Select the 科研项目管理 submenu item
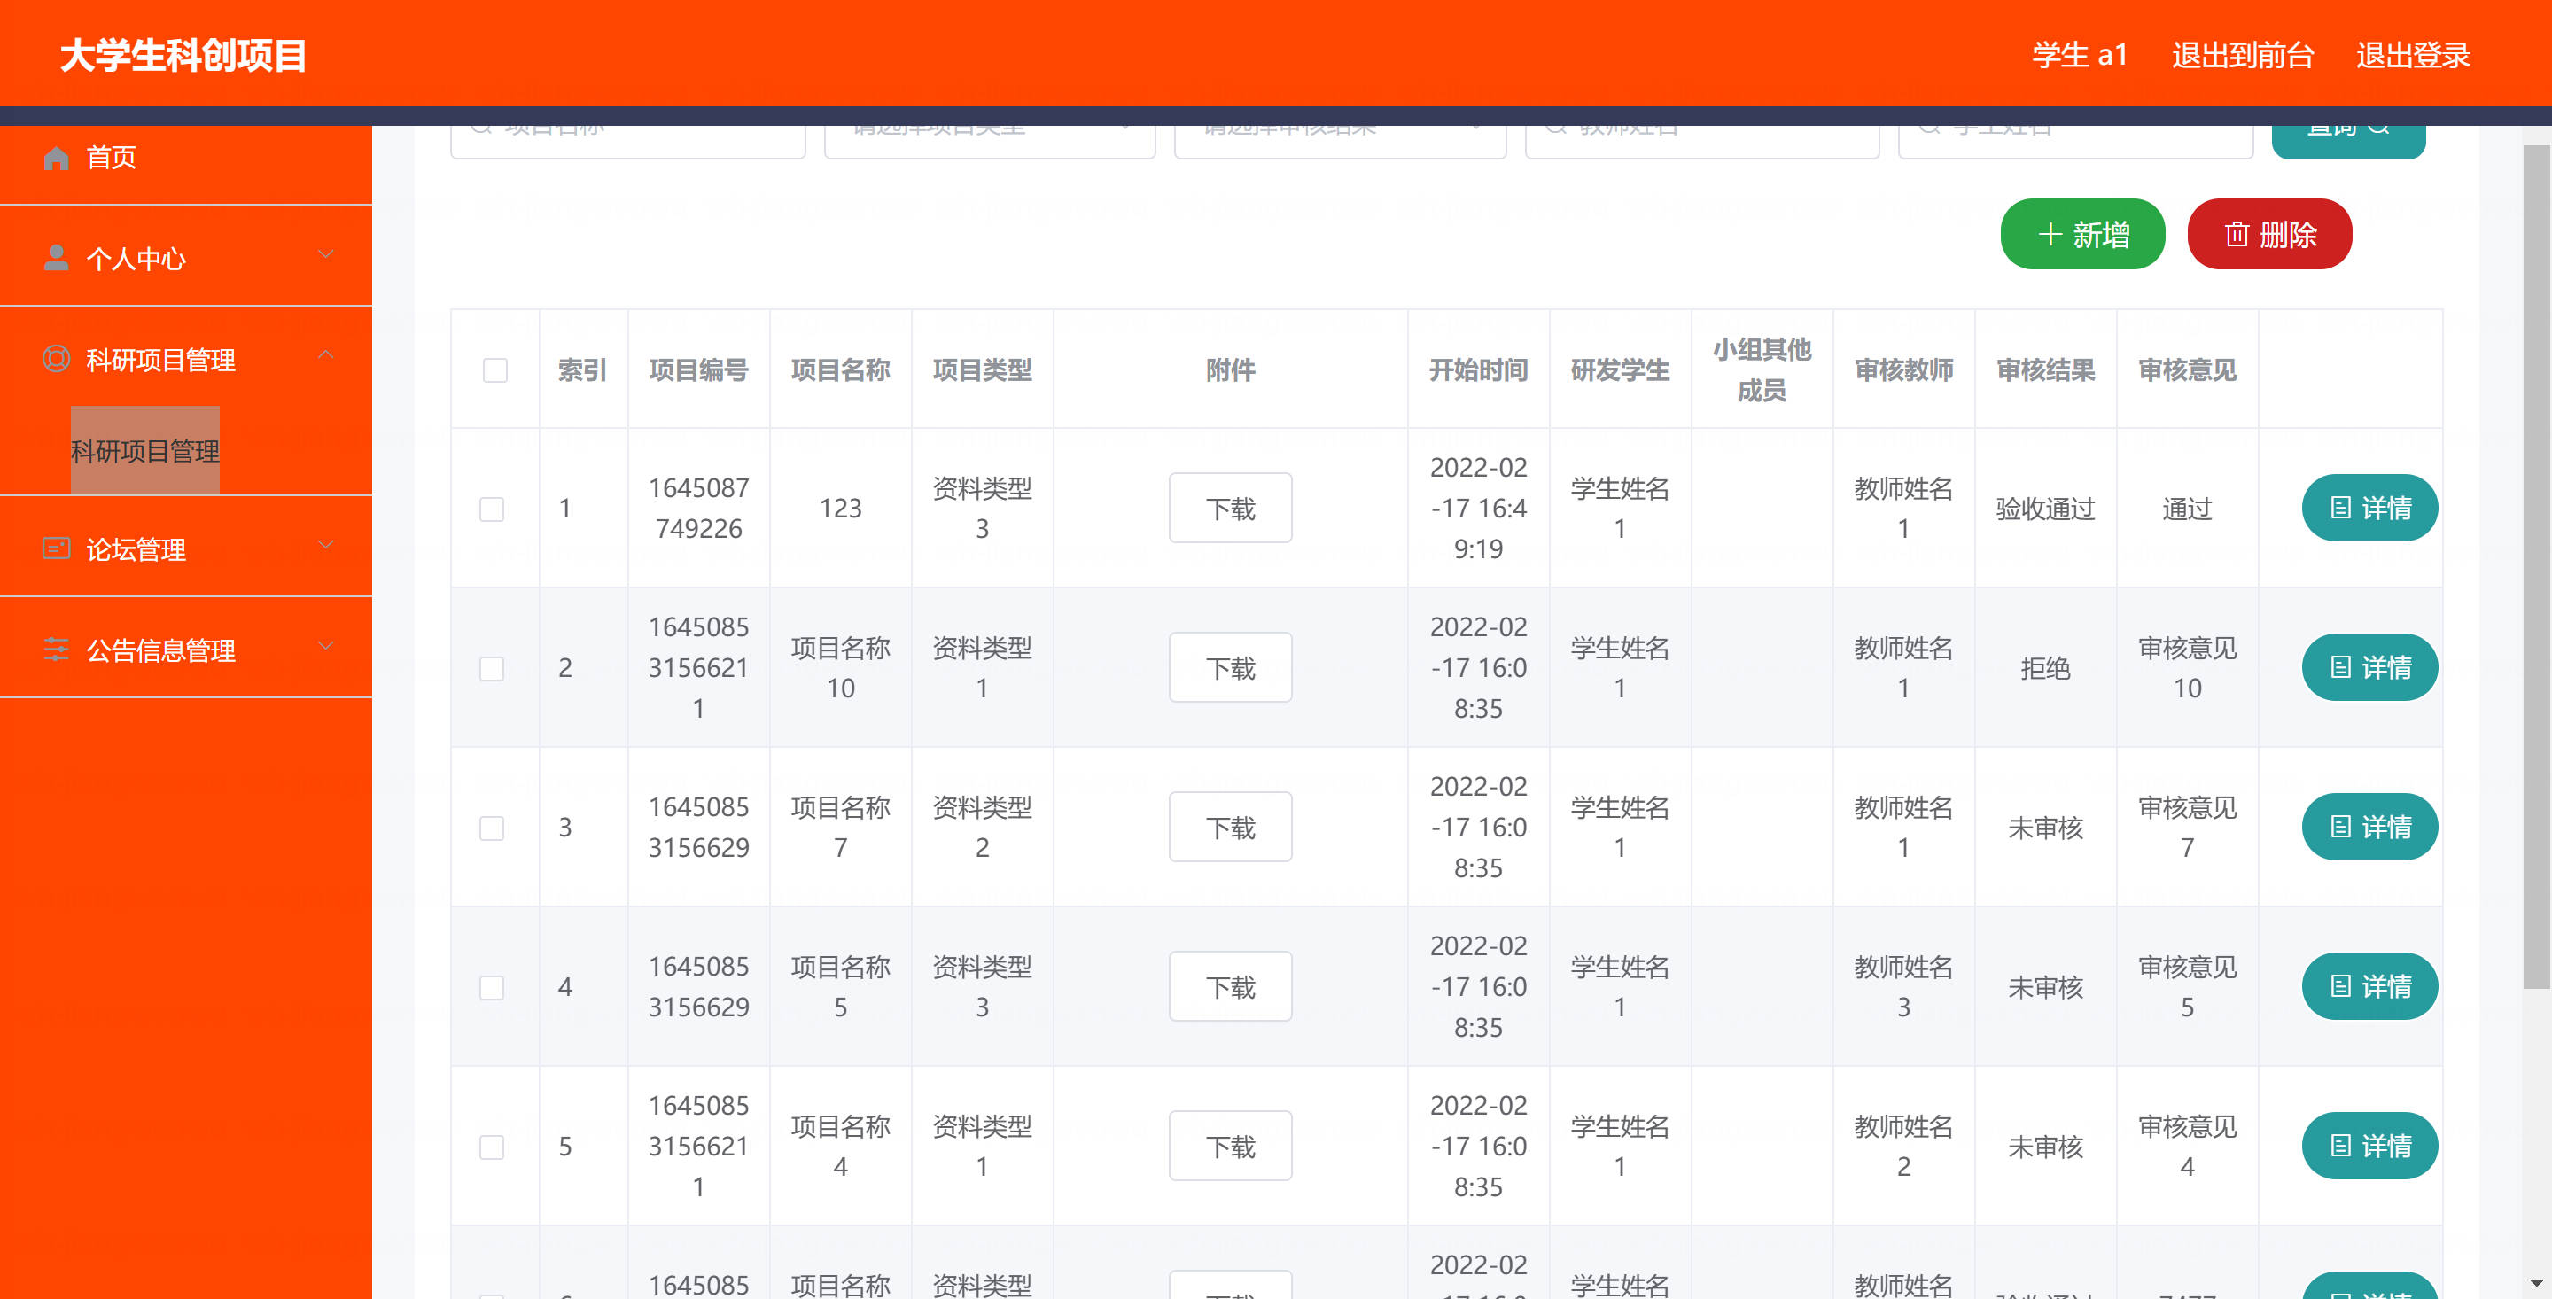The image size is (2552, 1299). 144,451
